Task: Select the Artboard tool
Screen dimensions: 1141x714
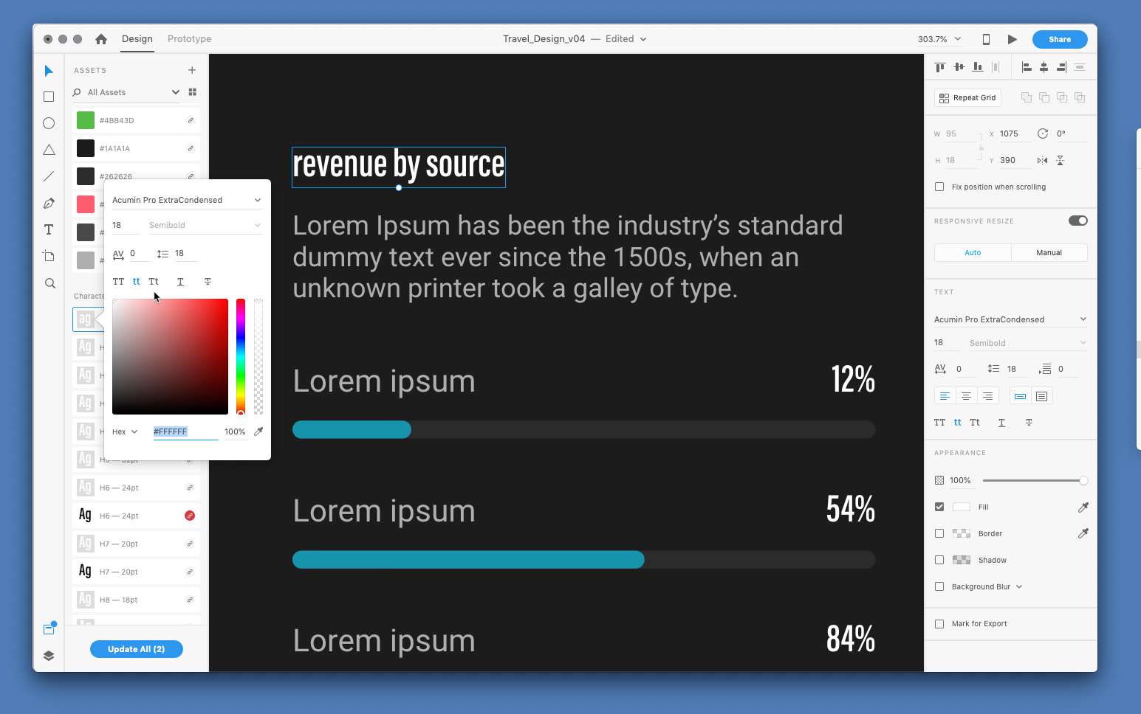Action: pos(49,256)
